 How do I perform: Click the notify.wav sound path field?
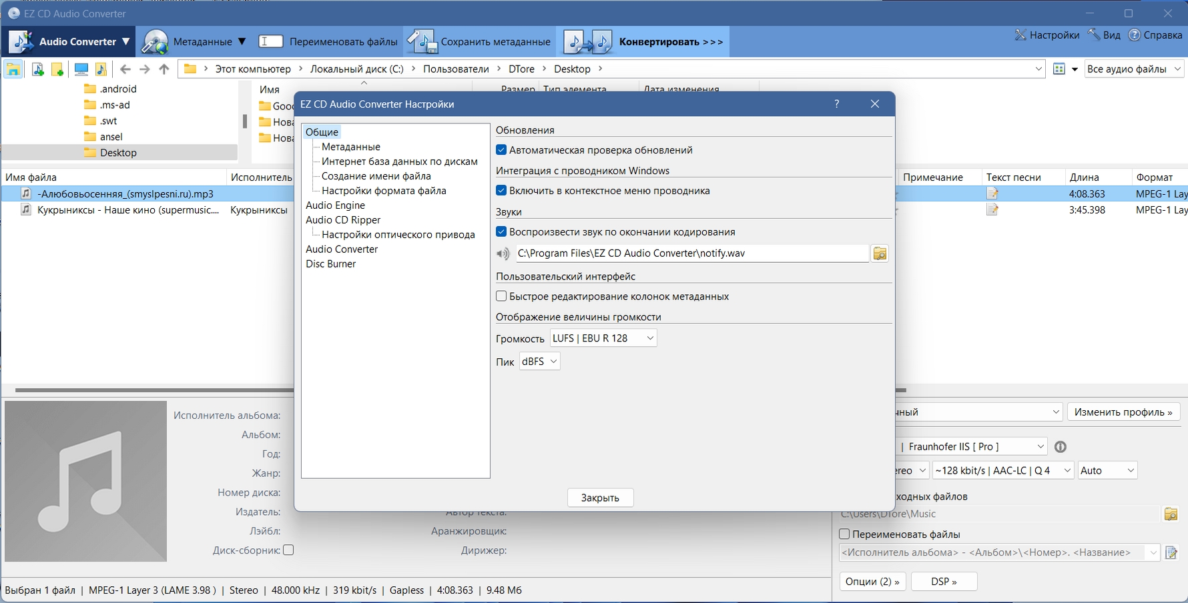pos(692,253)
